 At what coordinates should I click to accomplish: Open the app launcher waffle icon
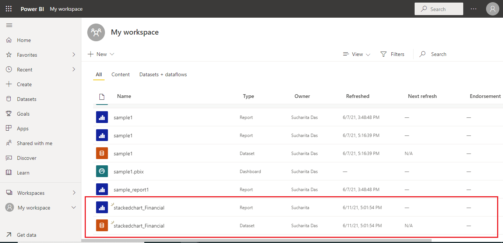click(x=8, y=9)
